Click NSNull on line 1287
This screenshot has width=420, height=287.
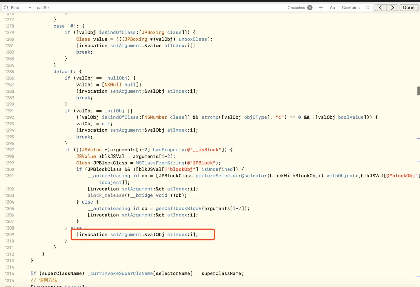113,85
